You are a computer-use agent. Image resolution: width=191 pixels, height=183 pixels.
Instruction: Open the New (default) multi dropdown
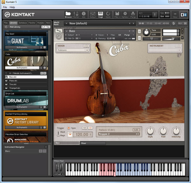(x=67, y=23)
